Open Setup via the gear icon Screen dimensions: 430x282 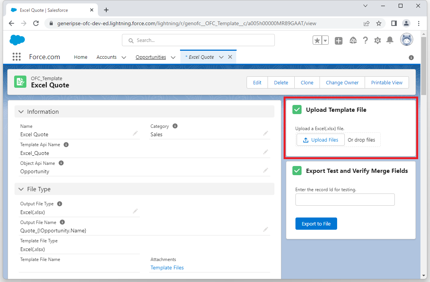[378, 40]
